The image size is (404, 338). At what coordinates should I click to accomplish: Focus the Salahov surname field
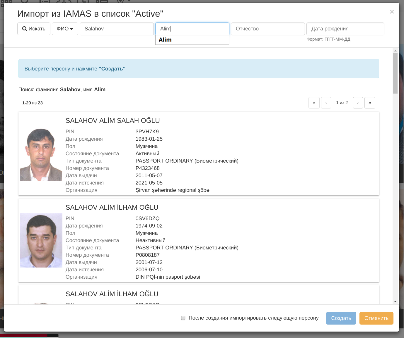tap(117, 29)
